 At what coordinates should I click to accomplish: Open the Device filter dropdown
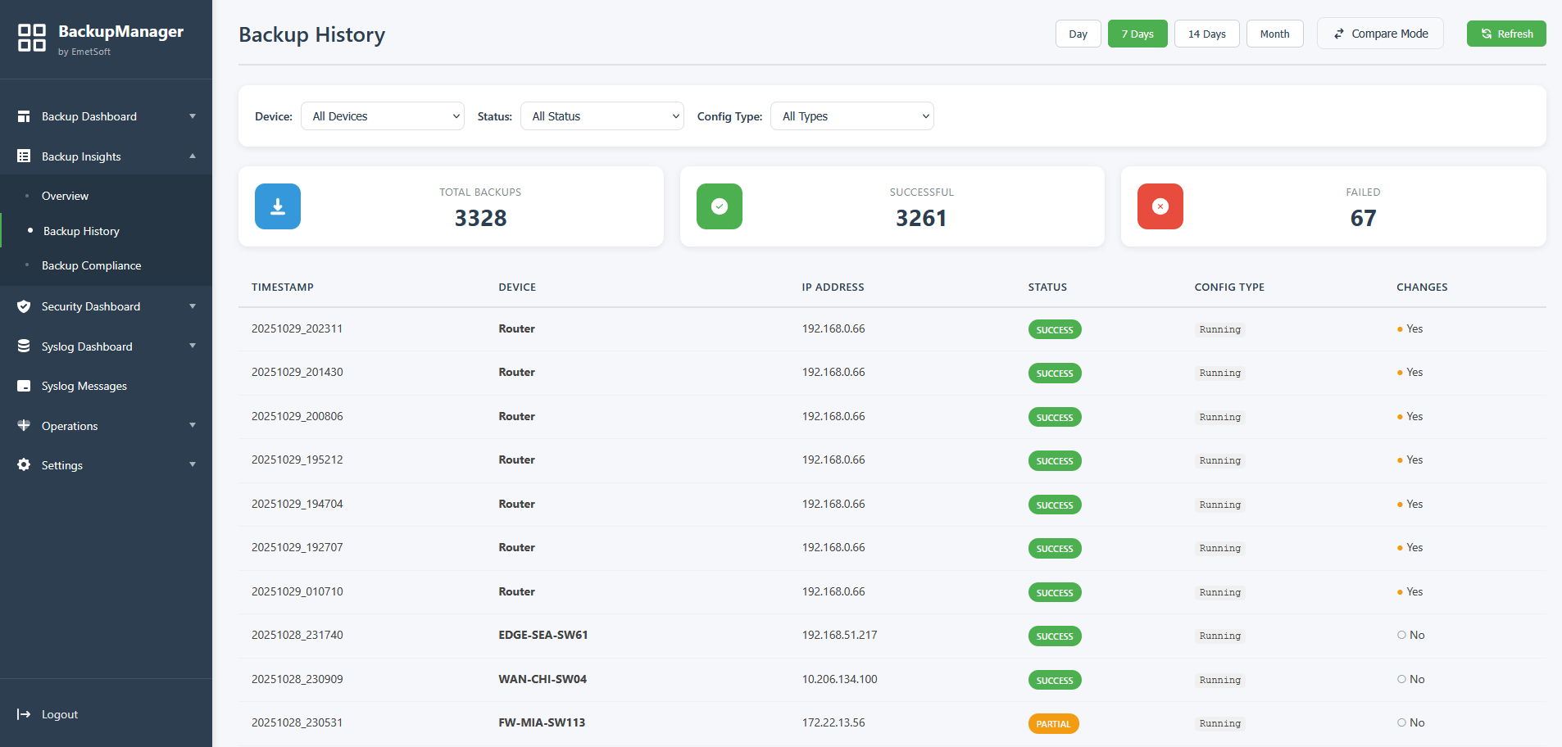pyautogui.click(x=382, y=115)
